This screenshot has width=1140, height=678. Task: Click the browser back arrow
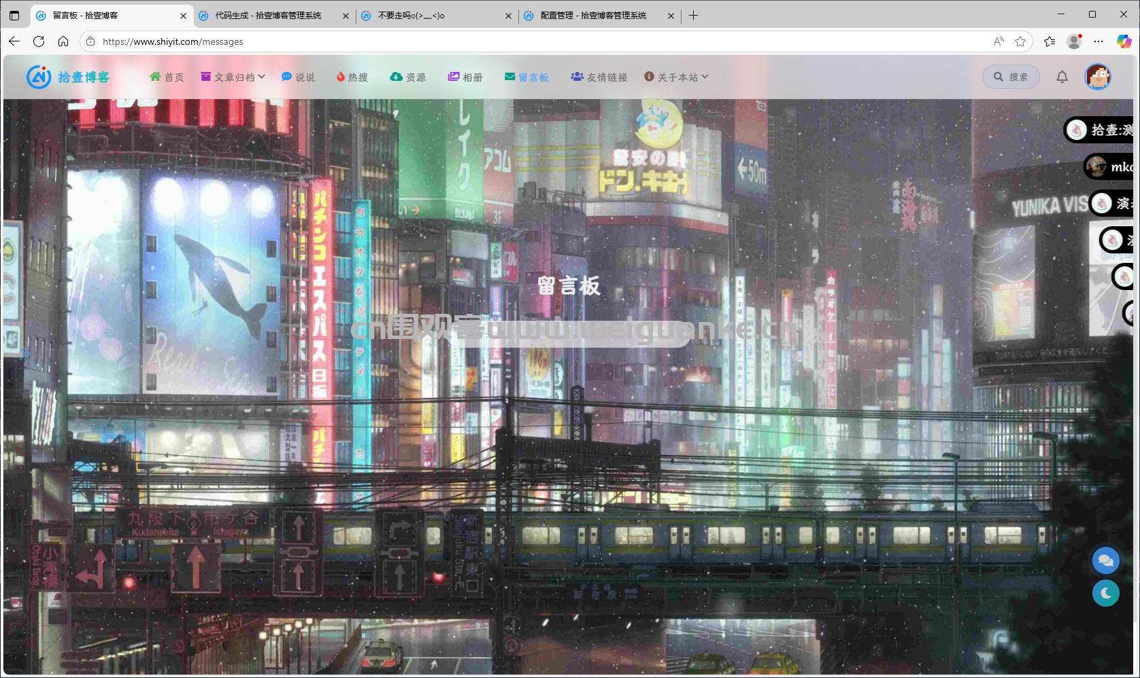pyautogui.click(x=14, y=41)
